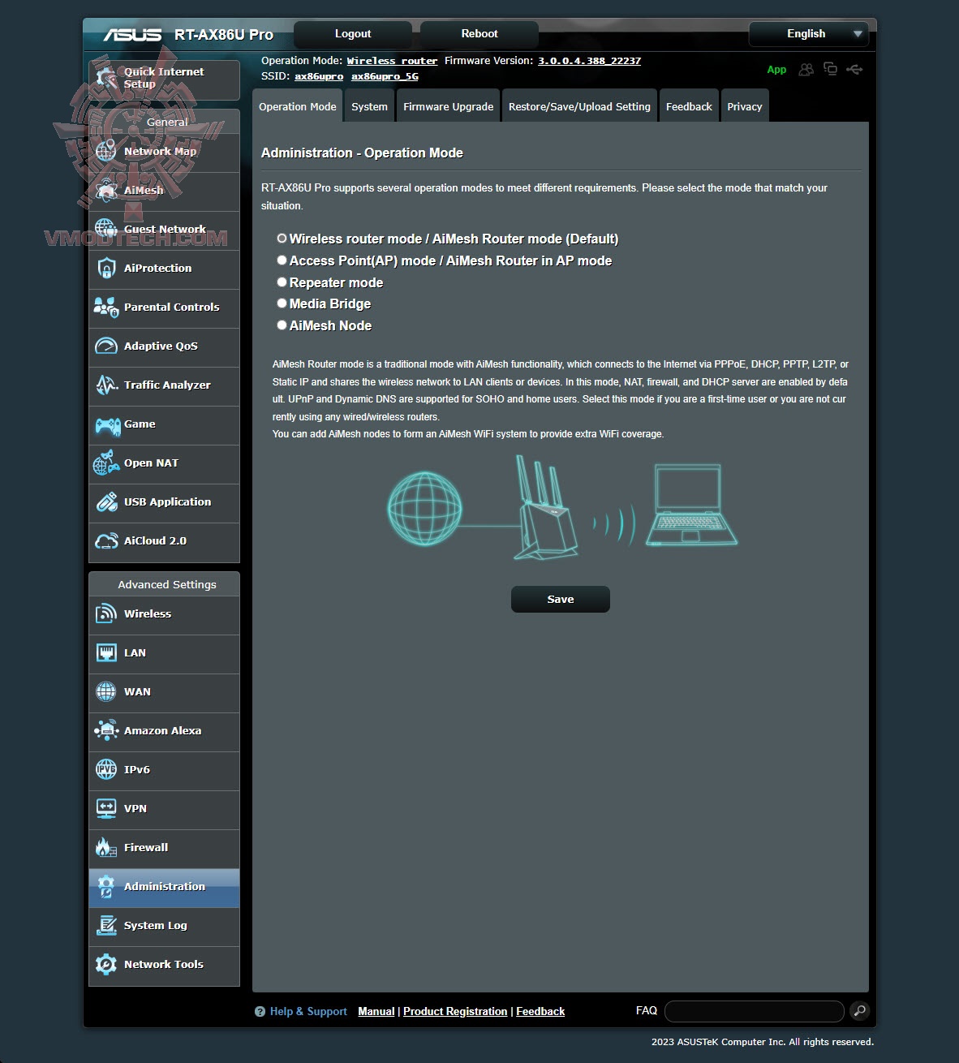
Task: Click the Open NAT icon
Action: coord(106,463)
